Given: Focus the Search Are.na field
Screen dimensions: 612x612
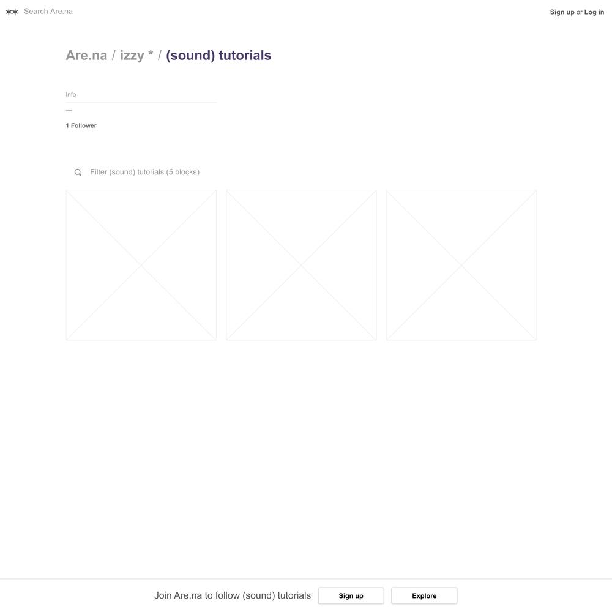Looking at the screenshot, I should pyautogui.click(x=48, y=12).
